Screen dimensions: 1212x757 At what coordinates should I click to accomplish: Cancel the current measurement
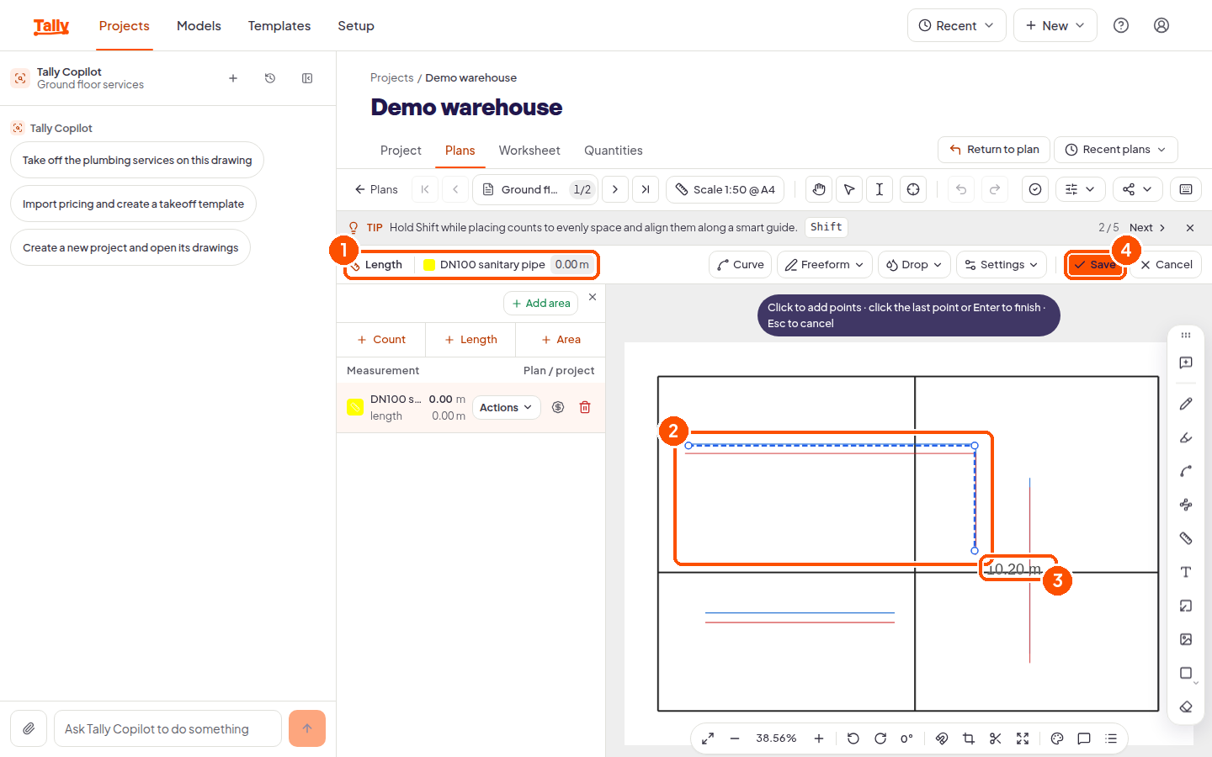pos(1166,264)
